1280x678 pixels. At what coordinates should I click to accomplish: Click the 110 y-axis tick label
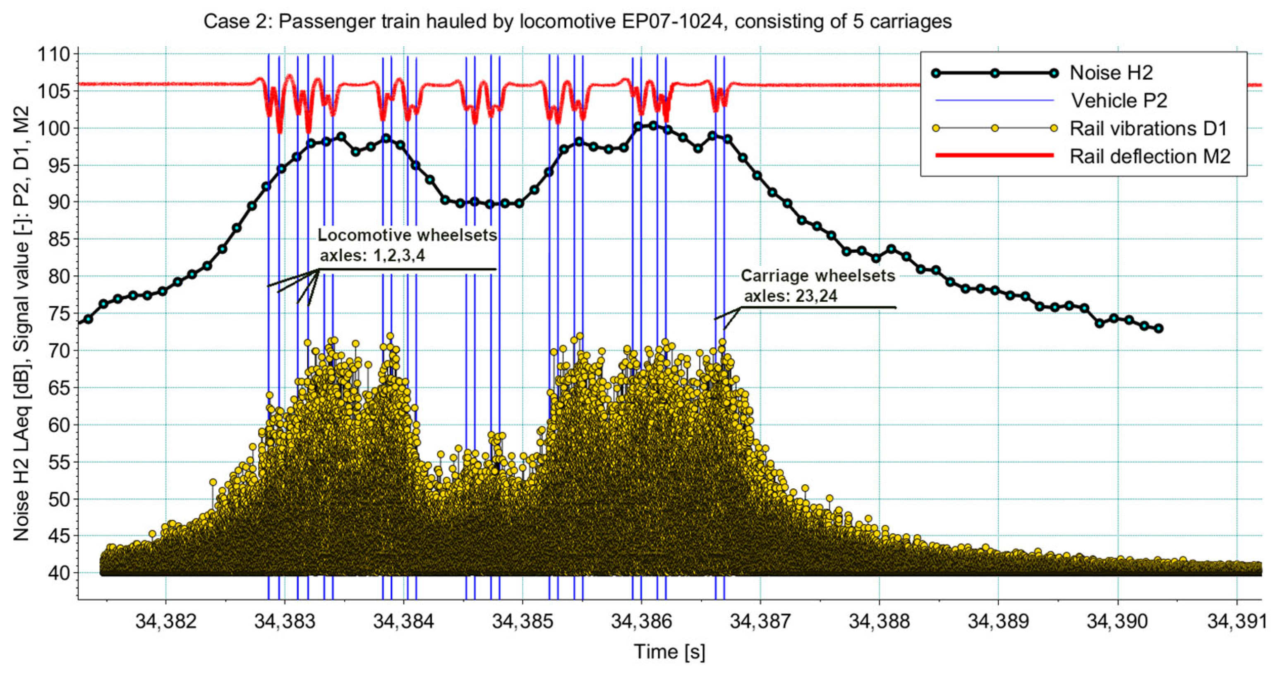point(54,54)
